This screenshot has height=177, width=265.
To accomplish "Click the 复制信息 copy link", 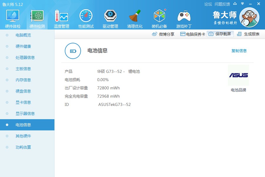I will tap(239, 51).
